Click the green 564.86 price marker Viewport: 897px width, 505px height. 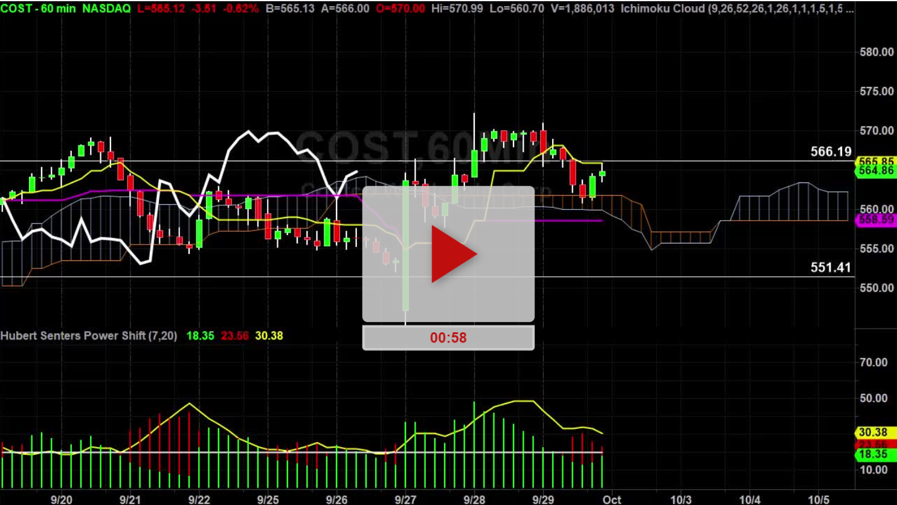(x=876, y=171)
